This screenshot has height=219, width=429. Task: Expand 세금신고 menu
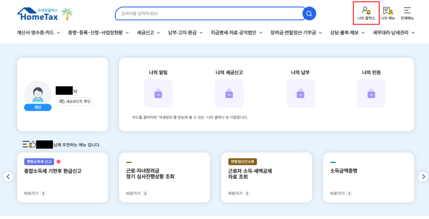[x=149, y=33]
